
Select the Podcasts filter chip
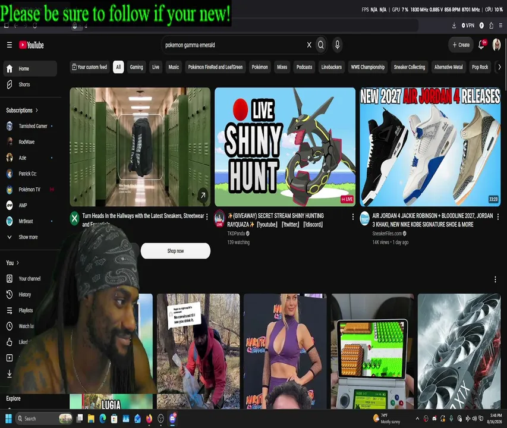coord(304,67)
